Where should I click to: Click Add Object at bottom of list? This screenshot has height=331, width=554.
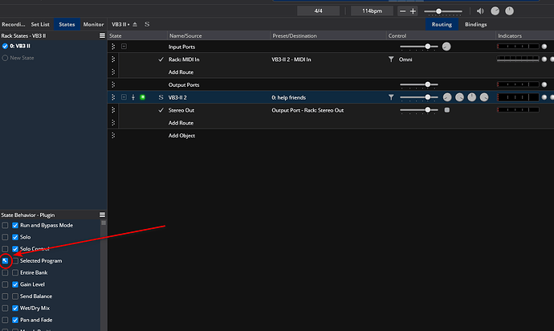[181, 136]
